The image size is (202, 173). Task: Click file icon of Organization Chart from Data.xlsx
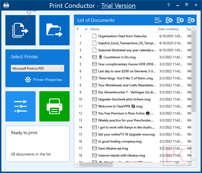coord(94,36)
